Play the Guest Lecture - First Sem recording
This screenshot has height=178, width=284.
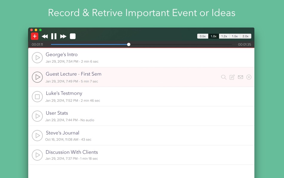(x=37, y=77)
